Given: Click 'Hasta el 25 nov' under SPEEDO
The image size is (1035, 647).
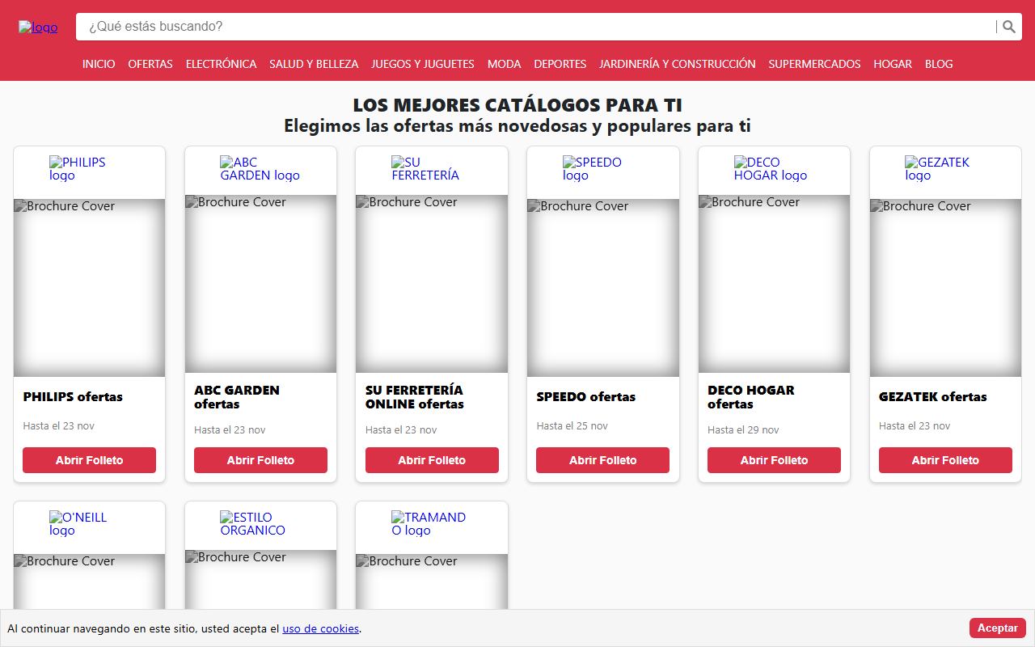Looking at the screenshot, I should 572,426.
